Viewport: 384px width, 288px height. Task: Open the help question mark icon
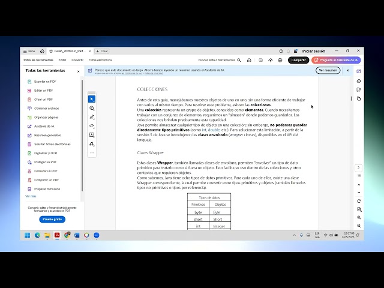pos(281,51)
